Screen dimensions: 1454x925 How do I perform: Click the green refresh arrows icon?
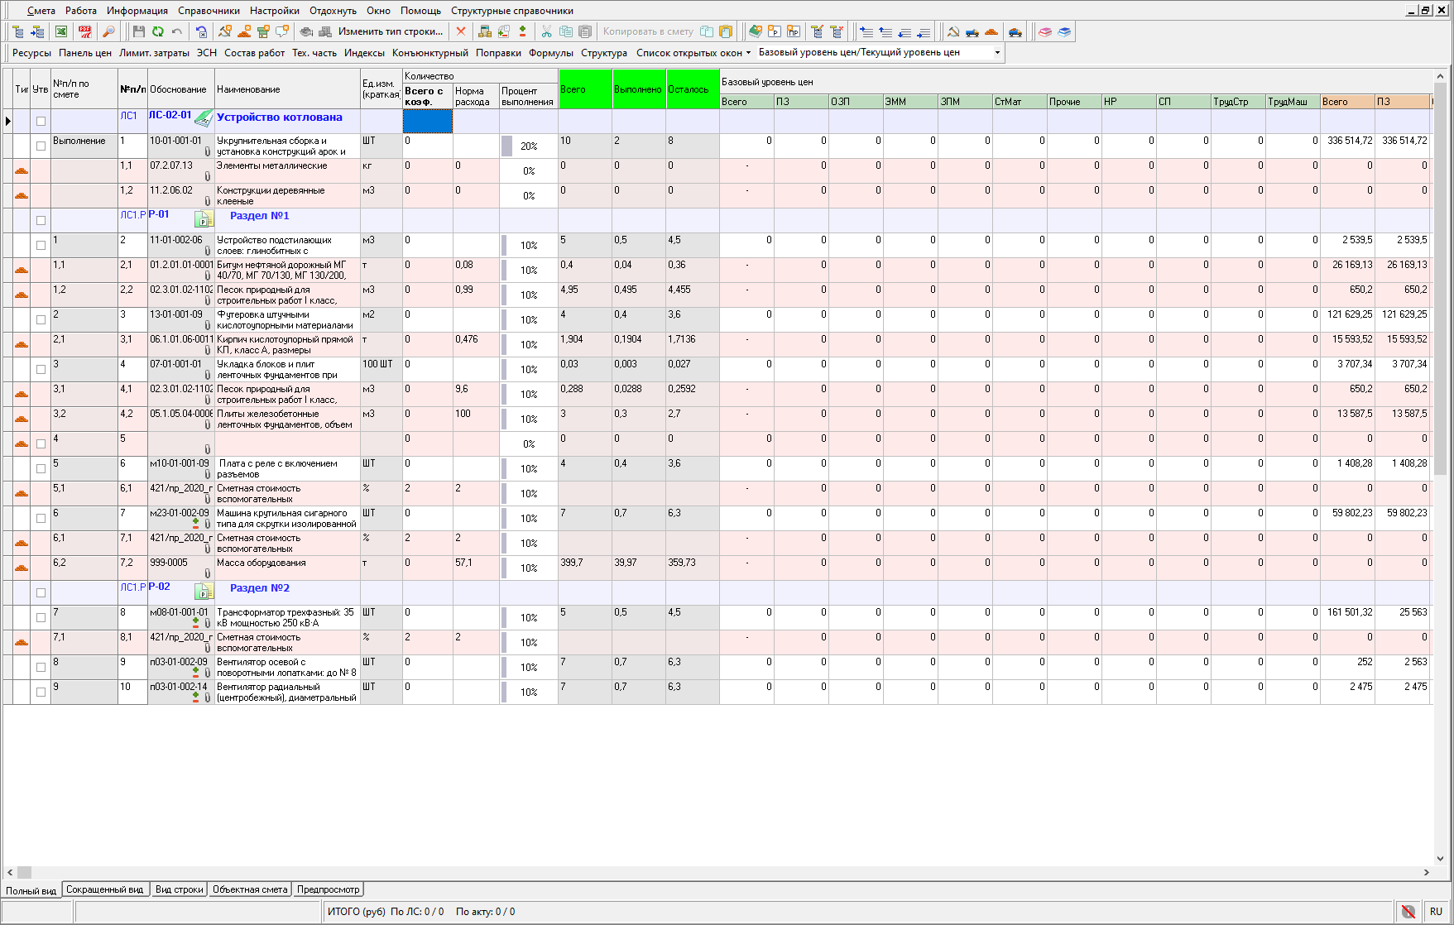157,31
